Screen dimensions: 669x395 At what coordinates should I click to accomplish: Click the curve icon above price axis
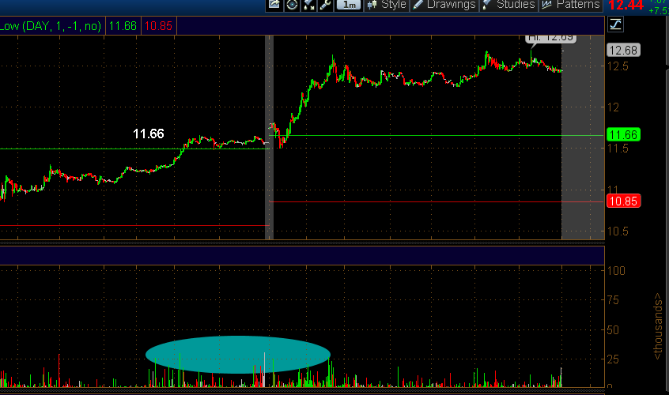615,24
